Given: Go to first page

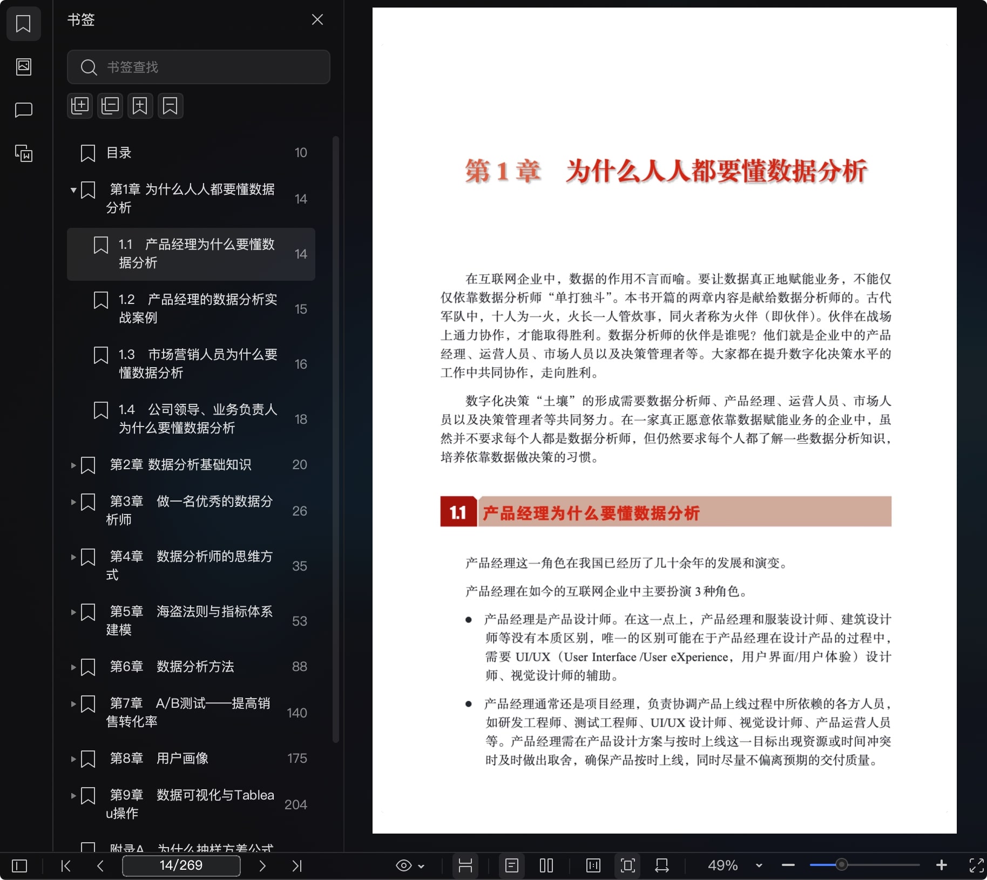Looking at the screenshot, I should [x=66, y=866].
